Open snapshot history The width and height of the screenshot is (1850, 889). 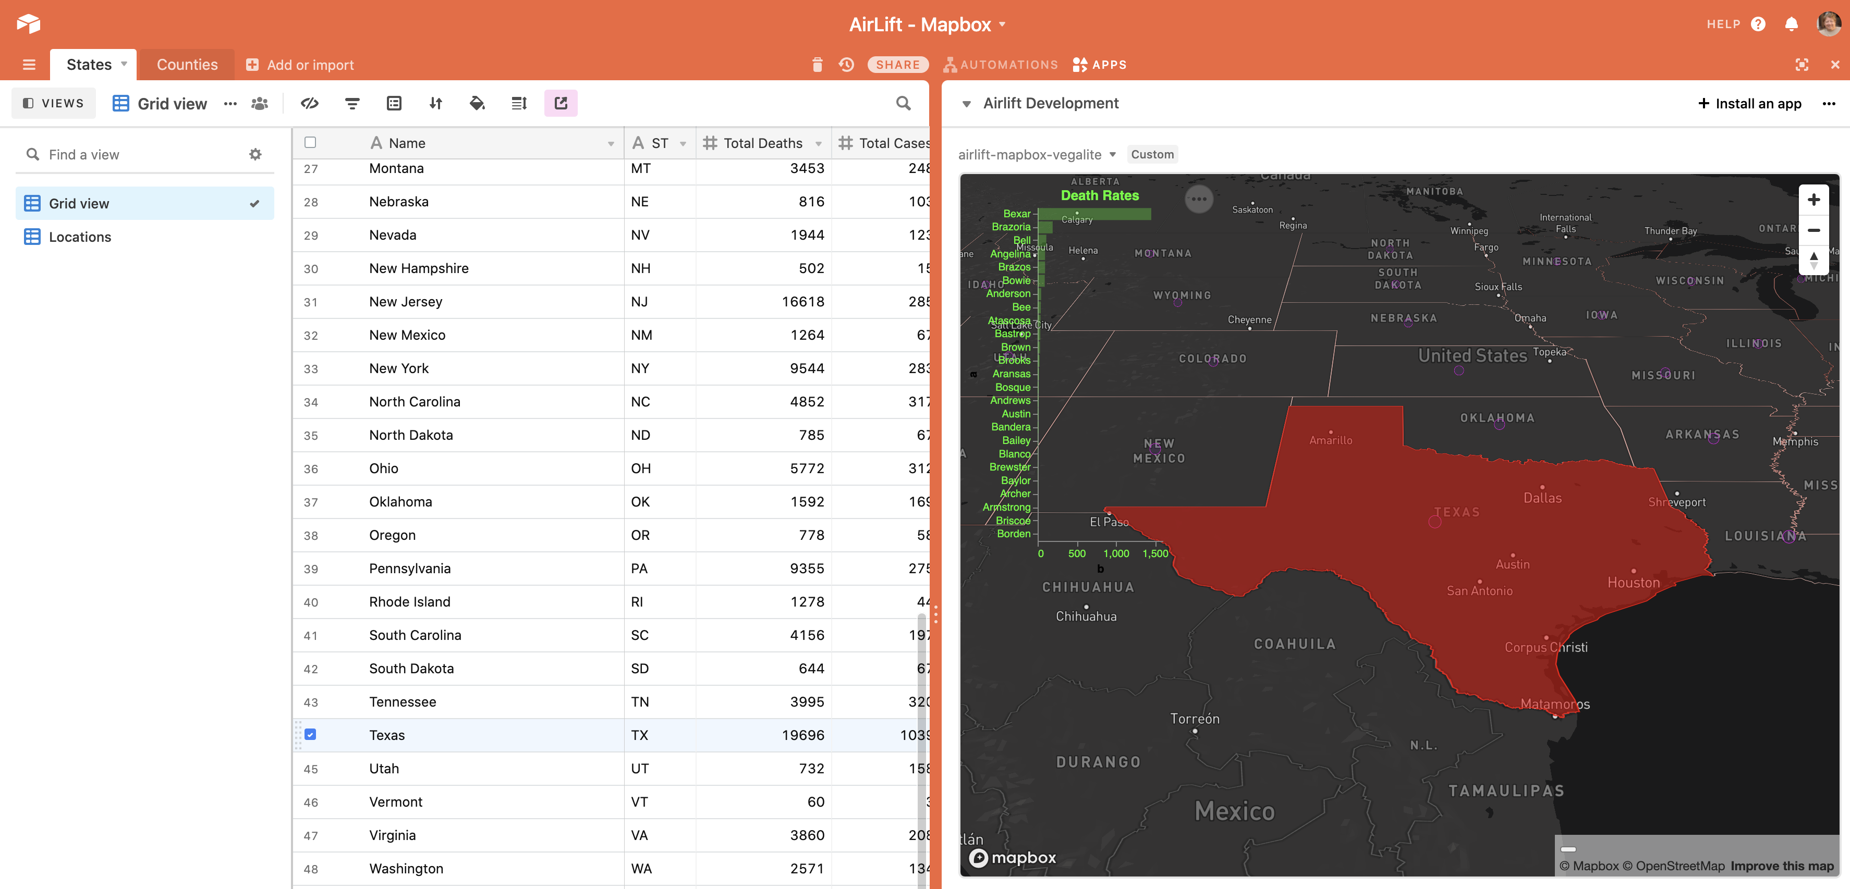pos(845,65)
